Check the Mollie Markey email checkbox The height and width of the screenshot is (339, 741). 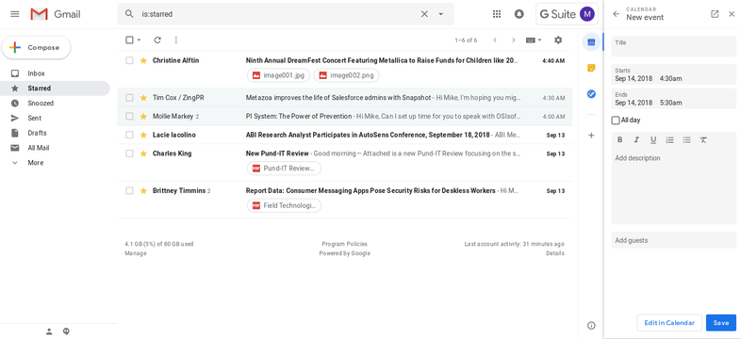tap(129, 116)
